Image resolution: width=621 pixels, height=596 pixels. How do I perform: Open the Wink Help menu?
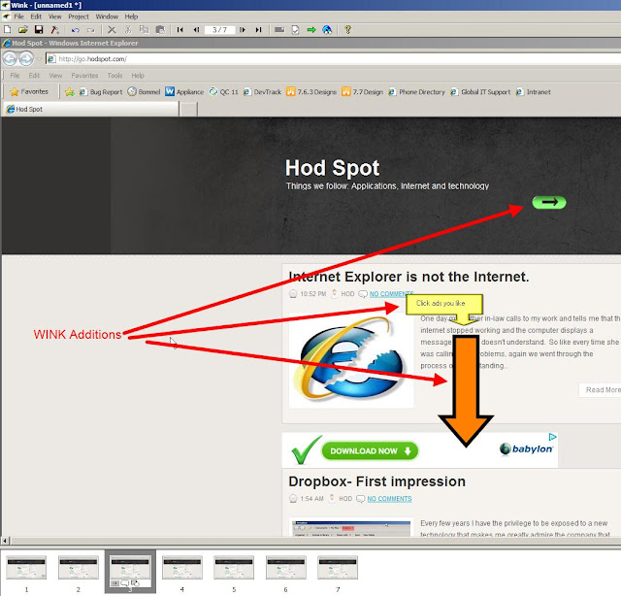(x=131, y=17)
